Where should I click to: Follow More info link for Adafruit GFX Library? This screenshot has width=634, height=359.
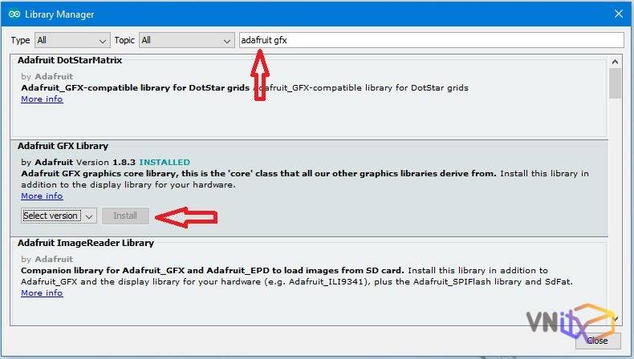click(42, 196)
